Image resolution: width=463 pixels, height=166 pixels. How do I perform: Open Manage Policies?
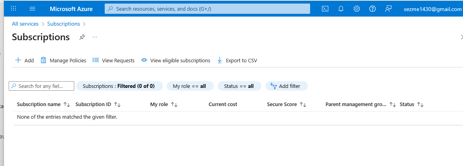coord(63,60)
